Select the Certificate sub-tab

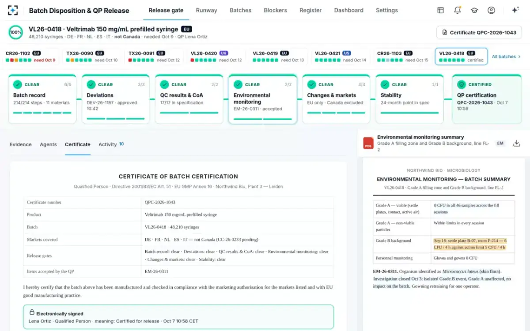tap(77, 144)
